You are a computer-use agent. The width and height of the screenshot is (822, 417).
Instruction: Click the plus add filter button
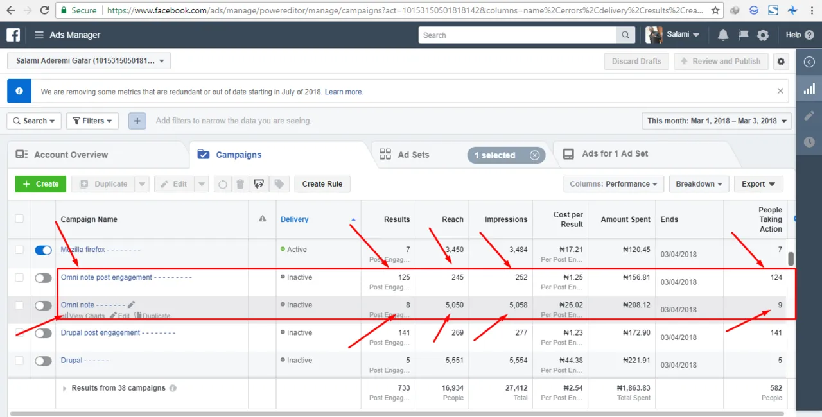(137, 121)
